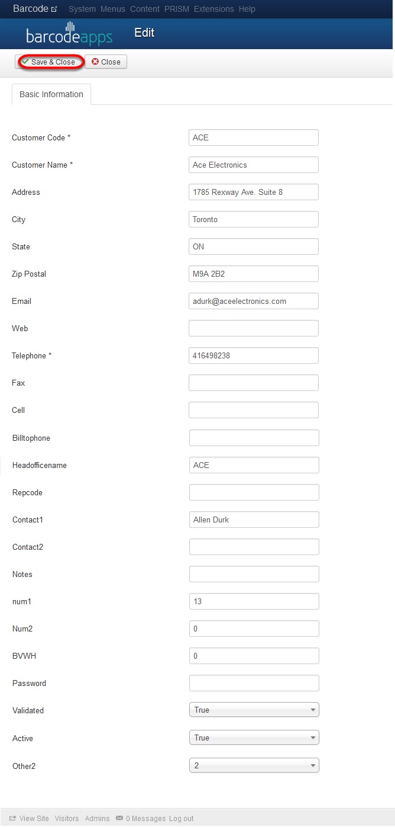This screenshot has height=827, width=395.
Task: Click the Log out link
Action: pos(182,819)
